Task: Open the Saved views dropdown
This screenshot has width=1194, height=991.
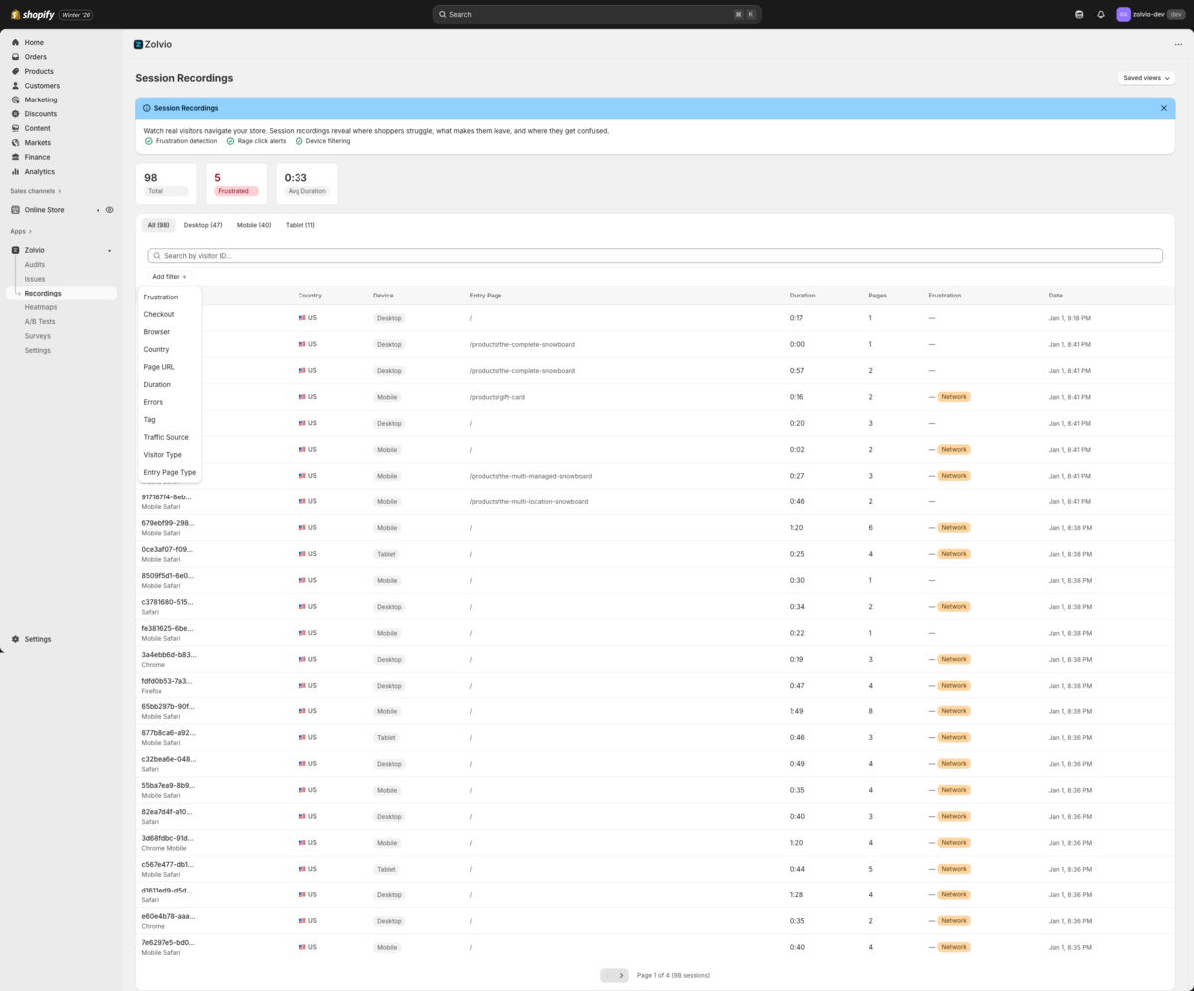Action: (1144, 77)
